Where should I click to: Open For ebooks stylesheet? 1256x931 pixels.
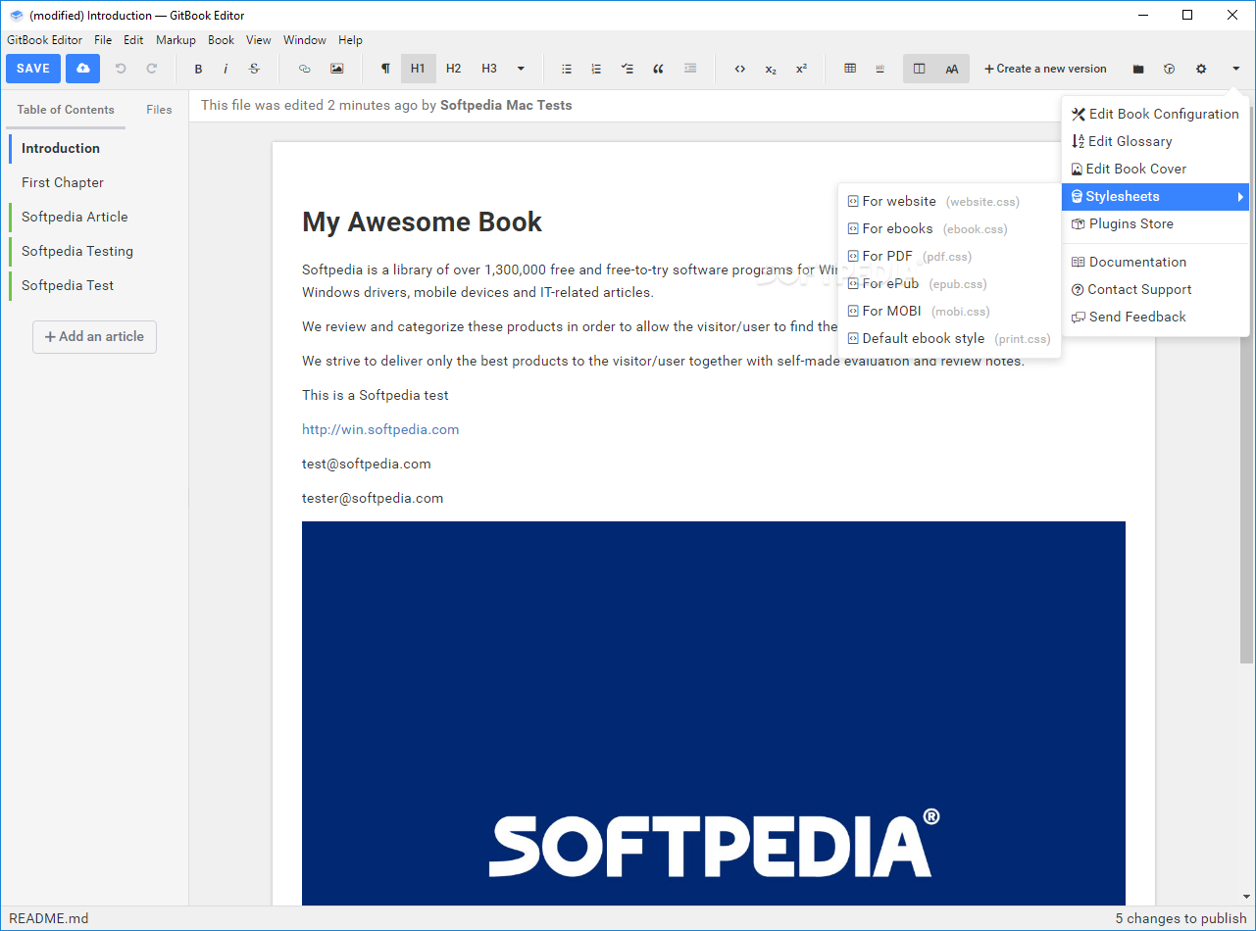pyautogui.click(x=949, y=228)
